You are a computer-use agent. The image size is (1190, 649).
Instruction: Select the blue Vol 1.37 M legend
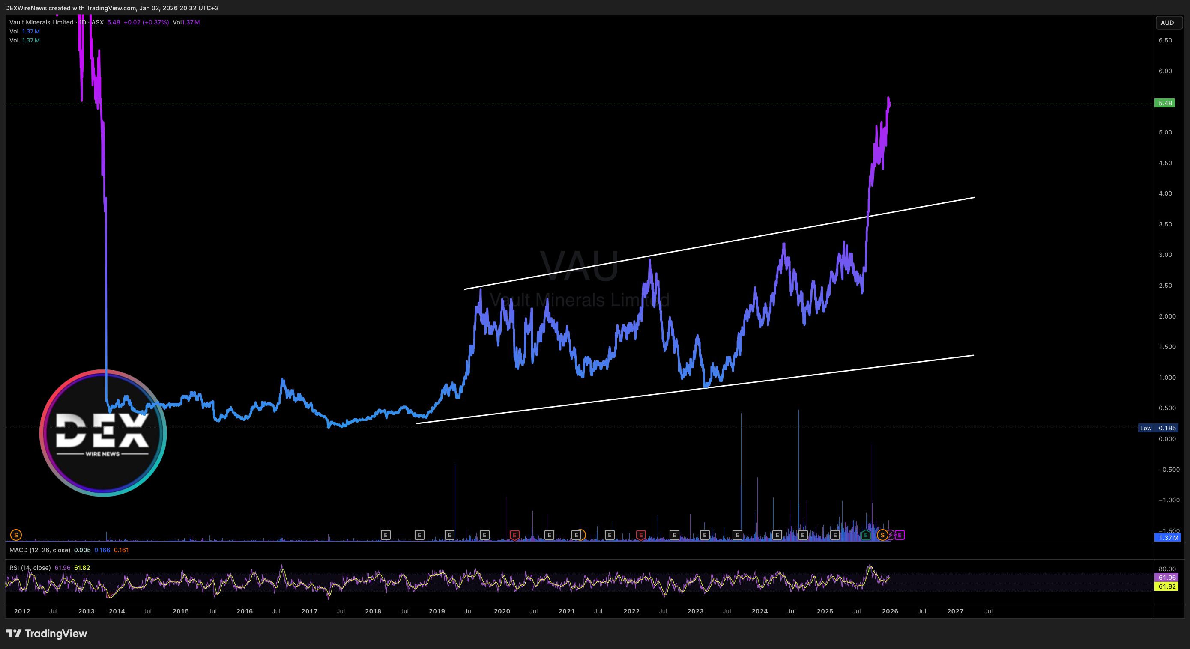(24, 31)
